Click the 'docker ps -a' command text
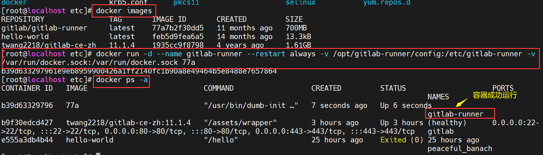Screen dimensions: 543x155 pos(122,80)
